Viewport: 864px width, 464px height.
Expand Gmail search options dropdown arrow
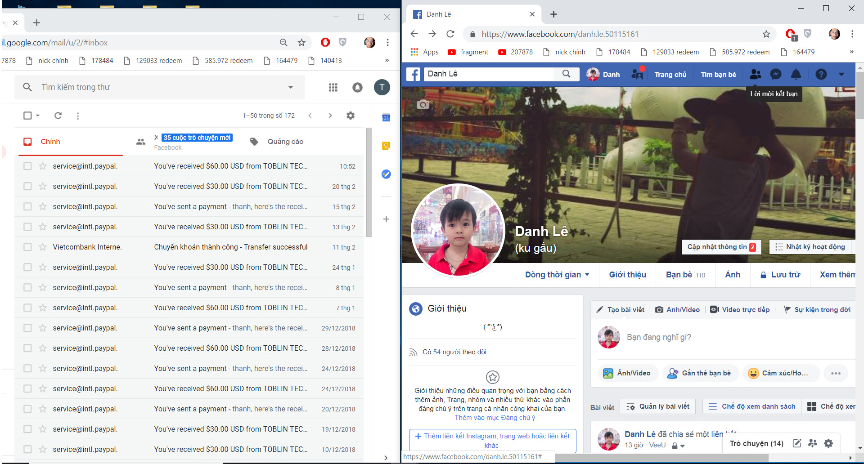(x=291, y=87)
